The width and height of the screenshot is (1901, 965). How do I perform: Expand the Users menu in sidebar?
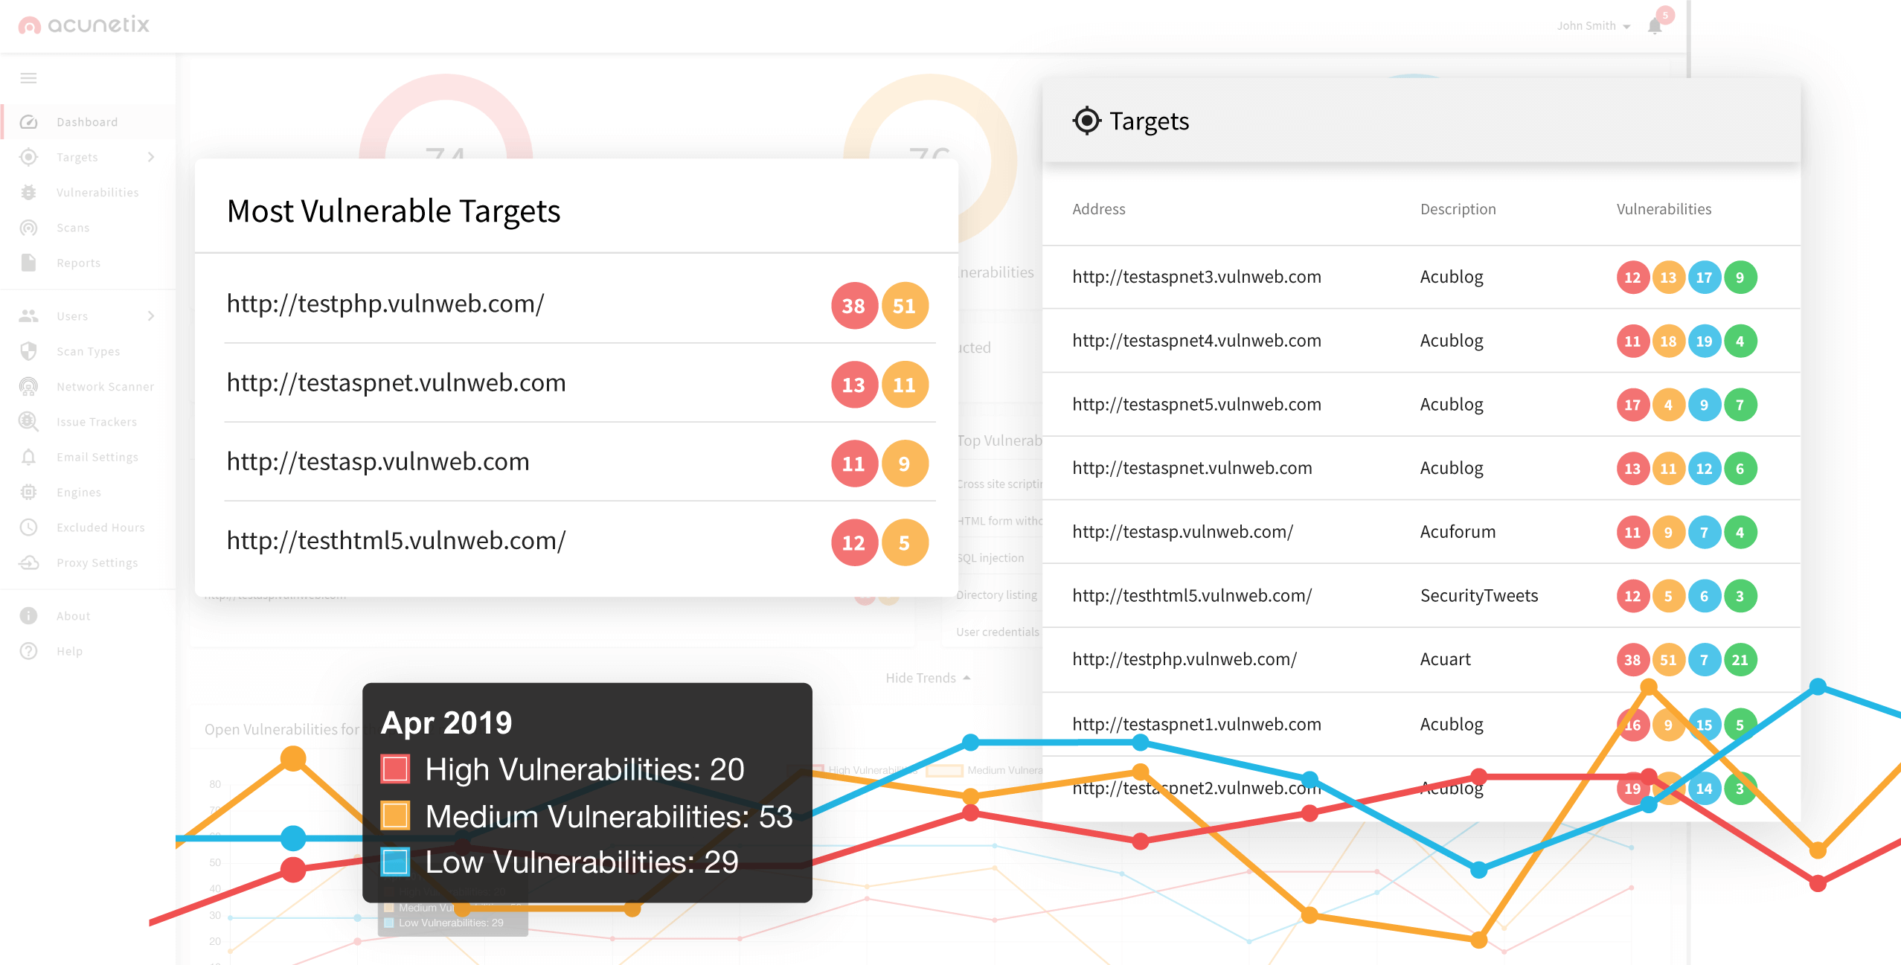(x=150, y=315)
